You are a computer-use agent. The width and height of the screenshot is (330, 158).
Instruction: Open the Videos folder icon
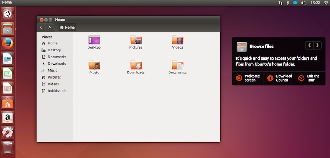[177, 40]
